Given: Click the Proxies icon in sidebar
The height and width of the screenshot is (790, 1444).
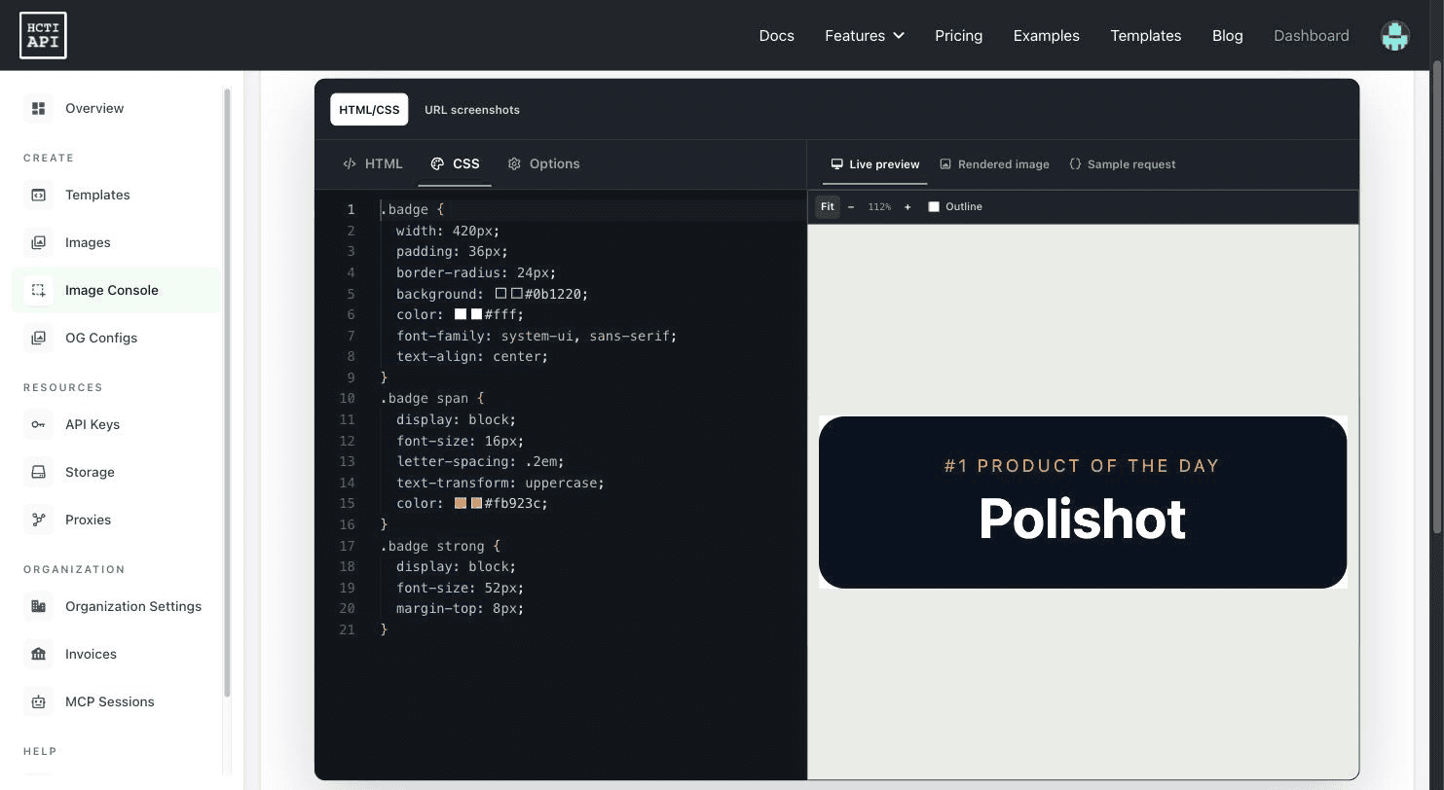Looking at the screenshot, I should (39, 520).
